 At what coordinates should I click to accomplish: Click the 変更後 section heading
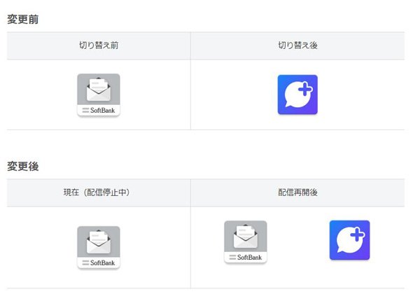pos(23,166)
